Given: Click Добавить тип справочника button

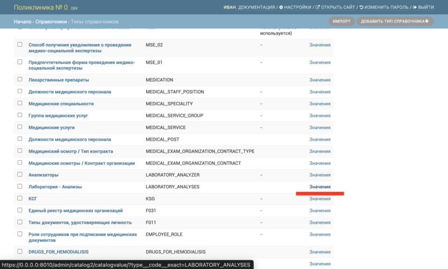Looking at the screenshot, I should pyautogui.click(x=395, y=21).
